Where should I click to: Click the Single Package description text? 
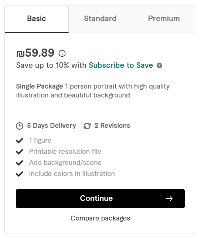[93, 91]
